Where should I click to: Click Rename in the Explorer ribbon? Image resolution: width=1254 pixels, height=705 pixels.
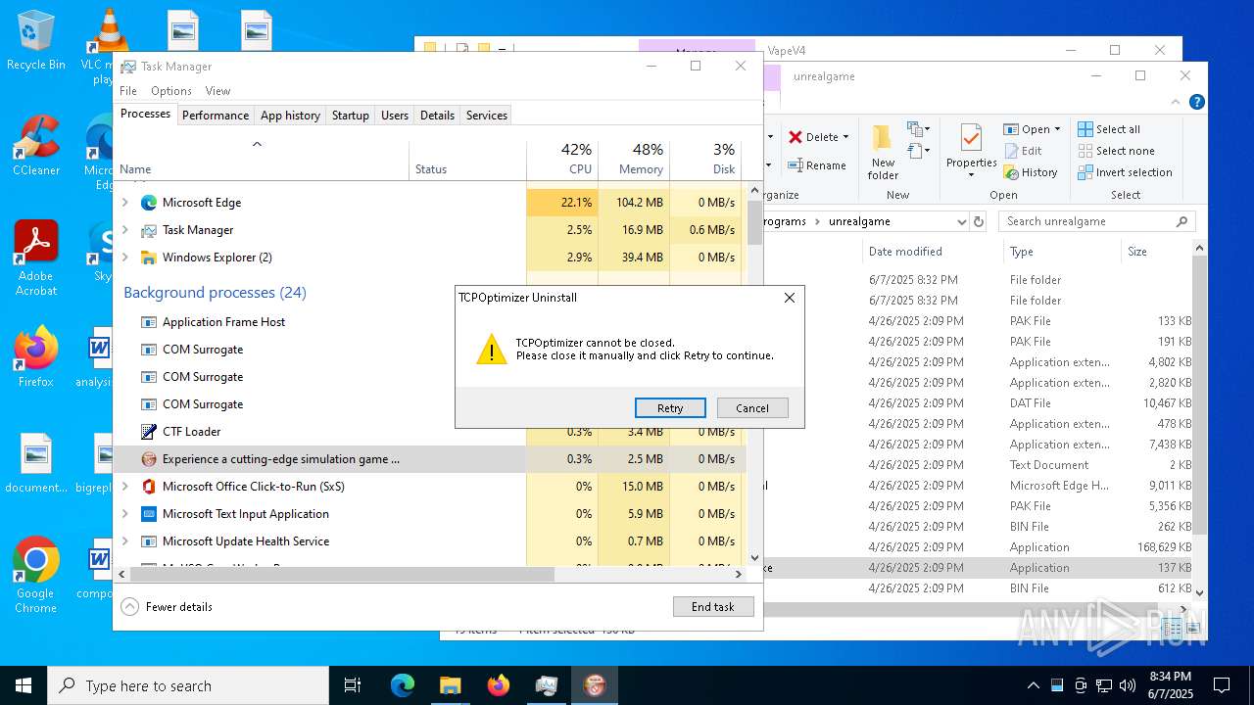[817, 165]
